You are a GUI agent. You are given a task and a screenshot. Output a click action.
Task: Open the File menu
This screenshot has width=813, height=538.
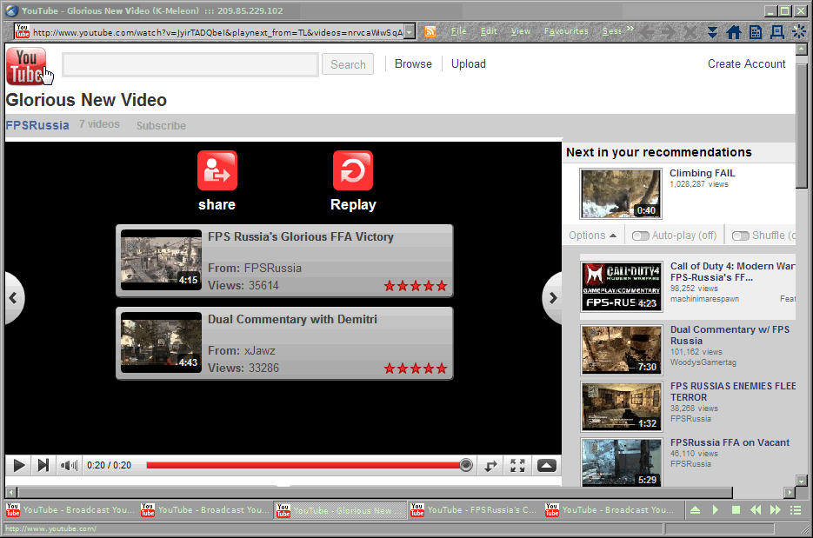[x=458, y=31]
